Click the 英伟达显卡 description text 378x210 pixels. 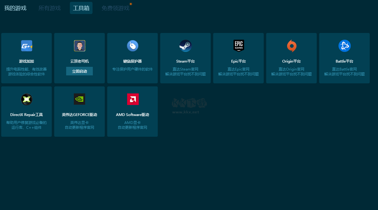80,123
